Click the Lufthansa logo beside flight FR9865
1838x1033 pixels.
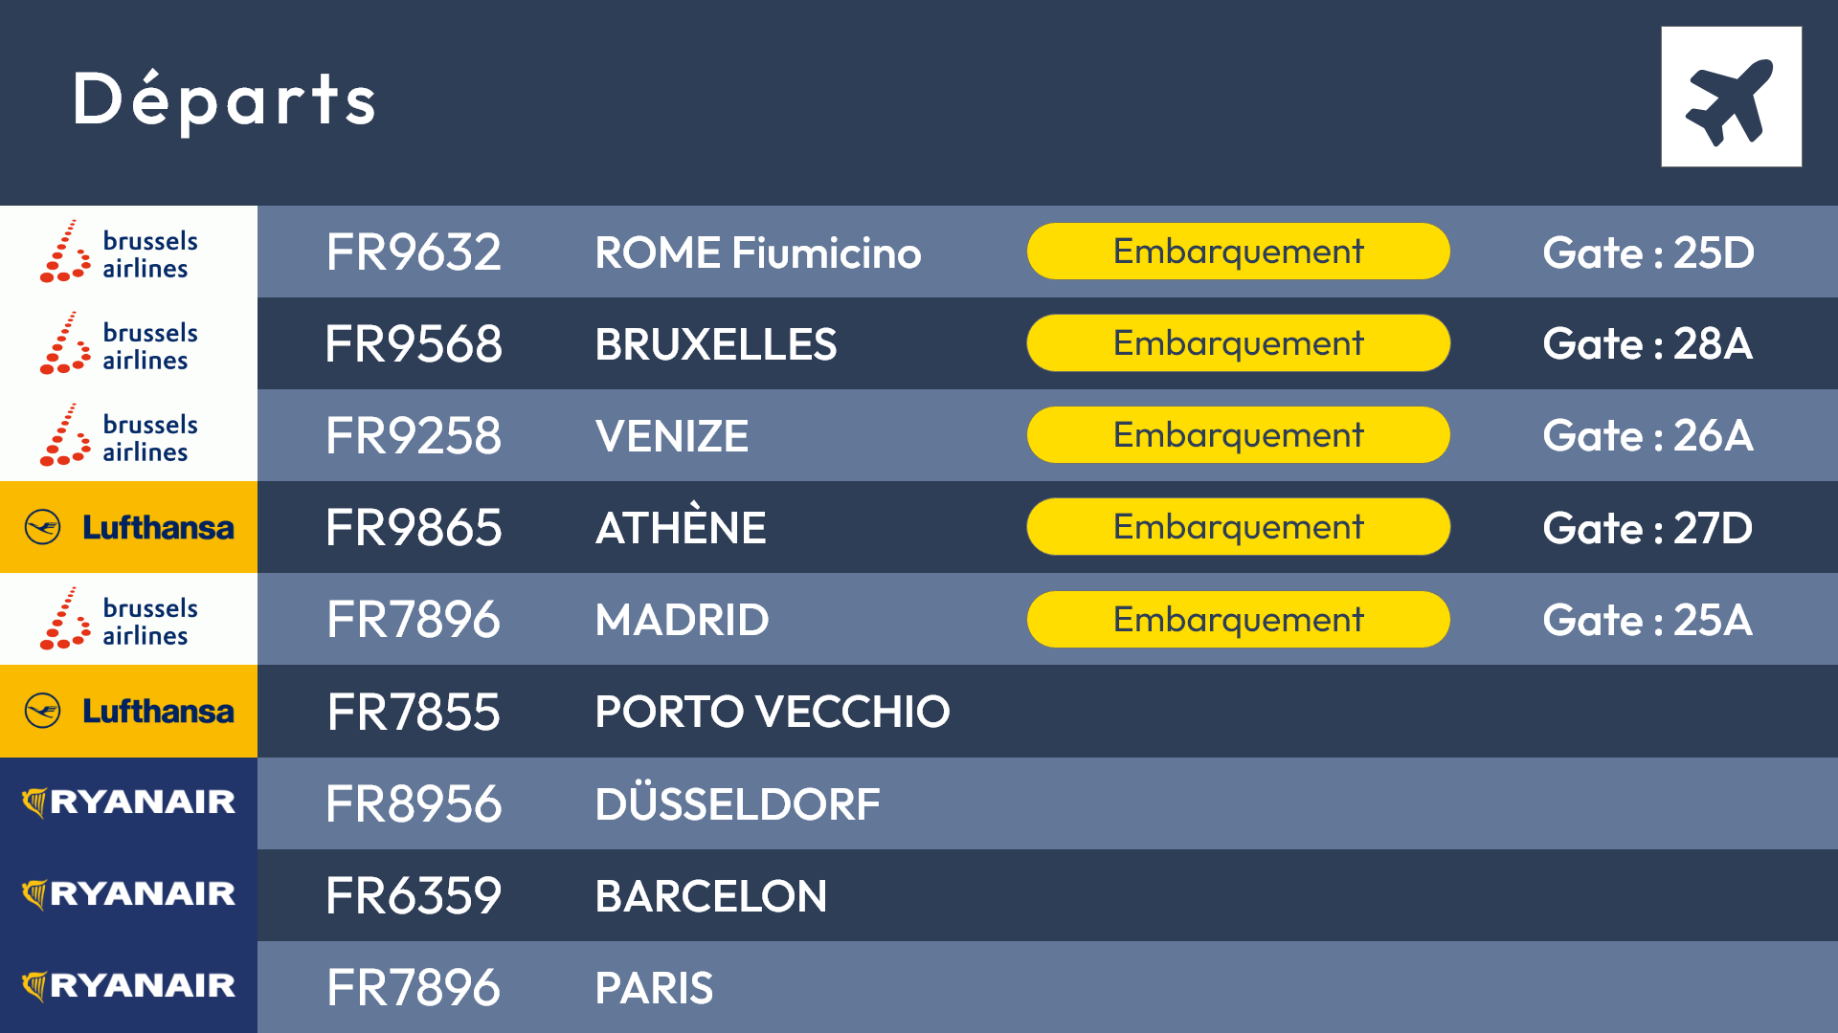[x=128, y=527]
